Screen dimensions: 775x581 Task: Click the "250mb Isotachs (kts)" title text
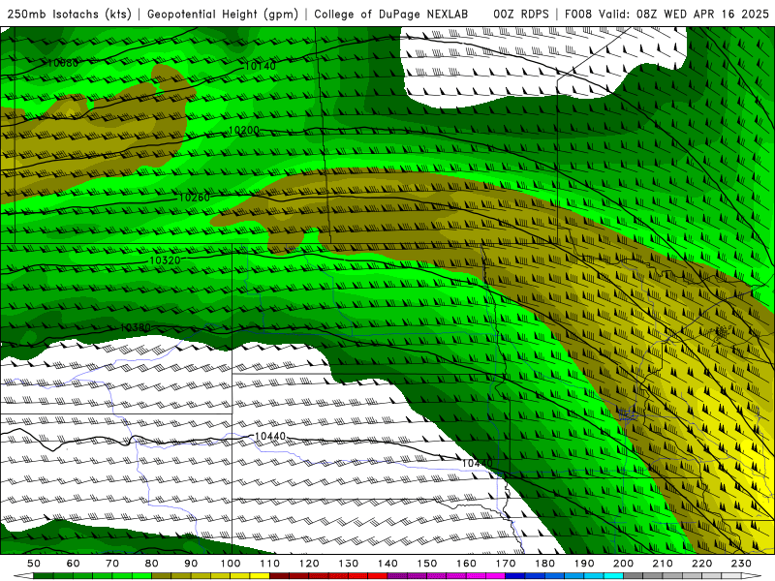69,15
